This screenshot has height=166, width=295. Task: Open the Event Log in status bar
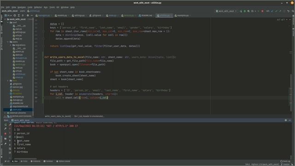(285, 161)
